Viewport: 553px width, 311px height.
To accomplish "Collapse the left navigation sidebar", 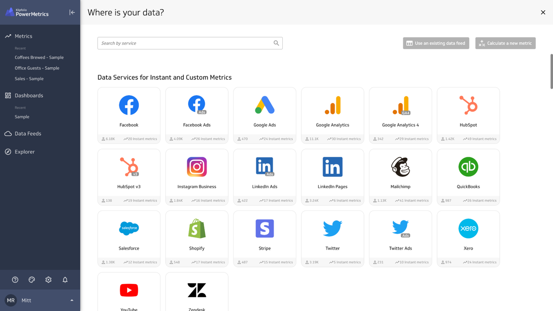I will 72,12.
